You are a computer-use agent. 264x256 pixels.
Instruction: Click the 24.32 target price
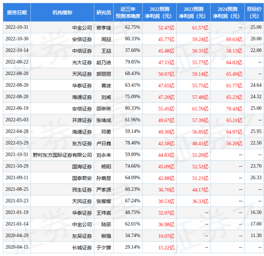[x=256, y=97]
